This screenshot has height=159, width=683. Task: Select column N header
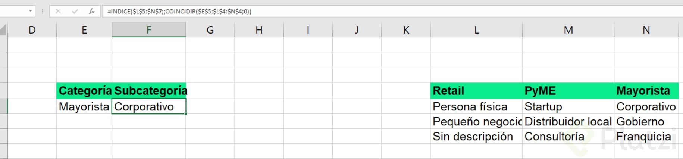646,30
